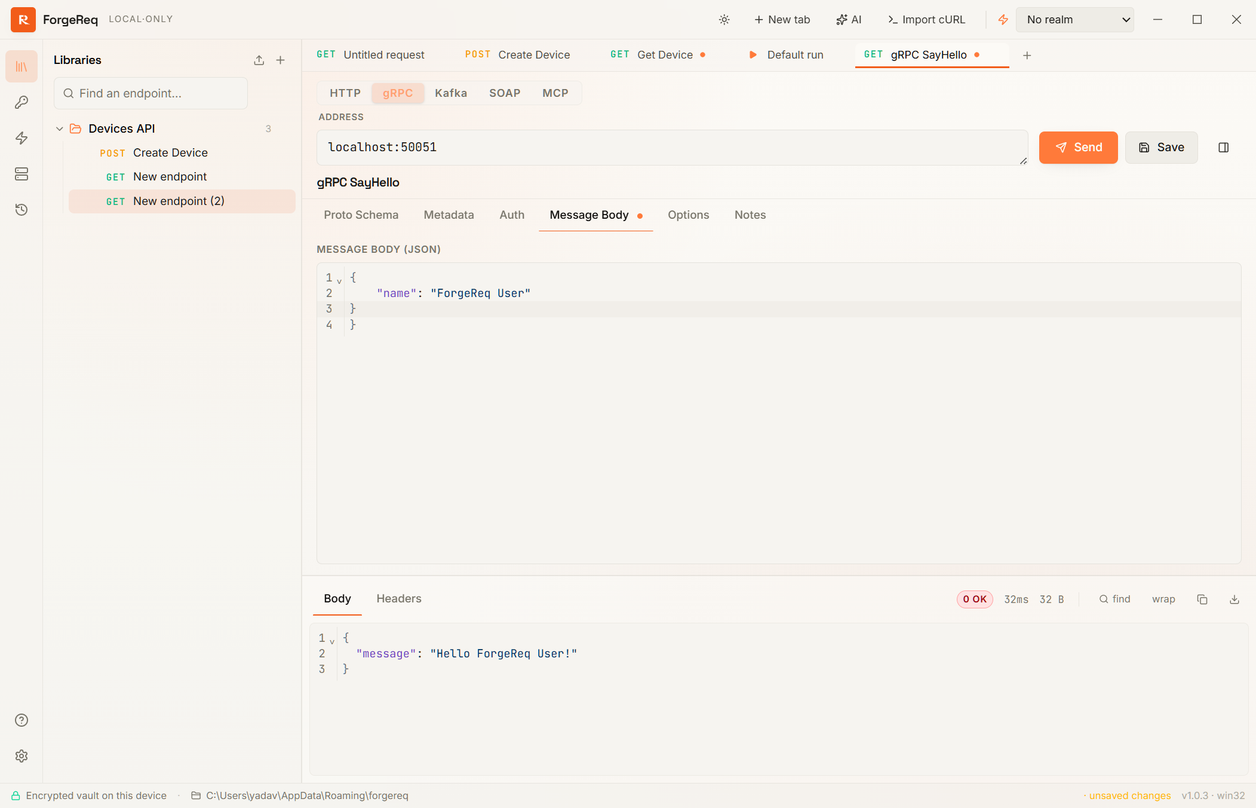Viewport: 1256px width, 808px height.
Task: Fold the message body JSON at line 1
Action: pyautogui.click(x=339, y=280)
